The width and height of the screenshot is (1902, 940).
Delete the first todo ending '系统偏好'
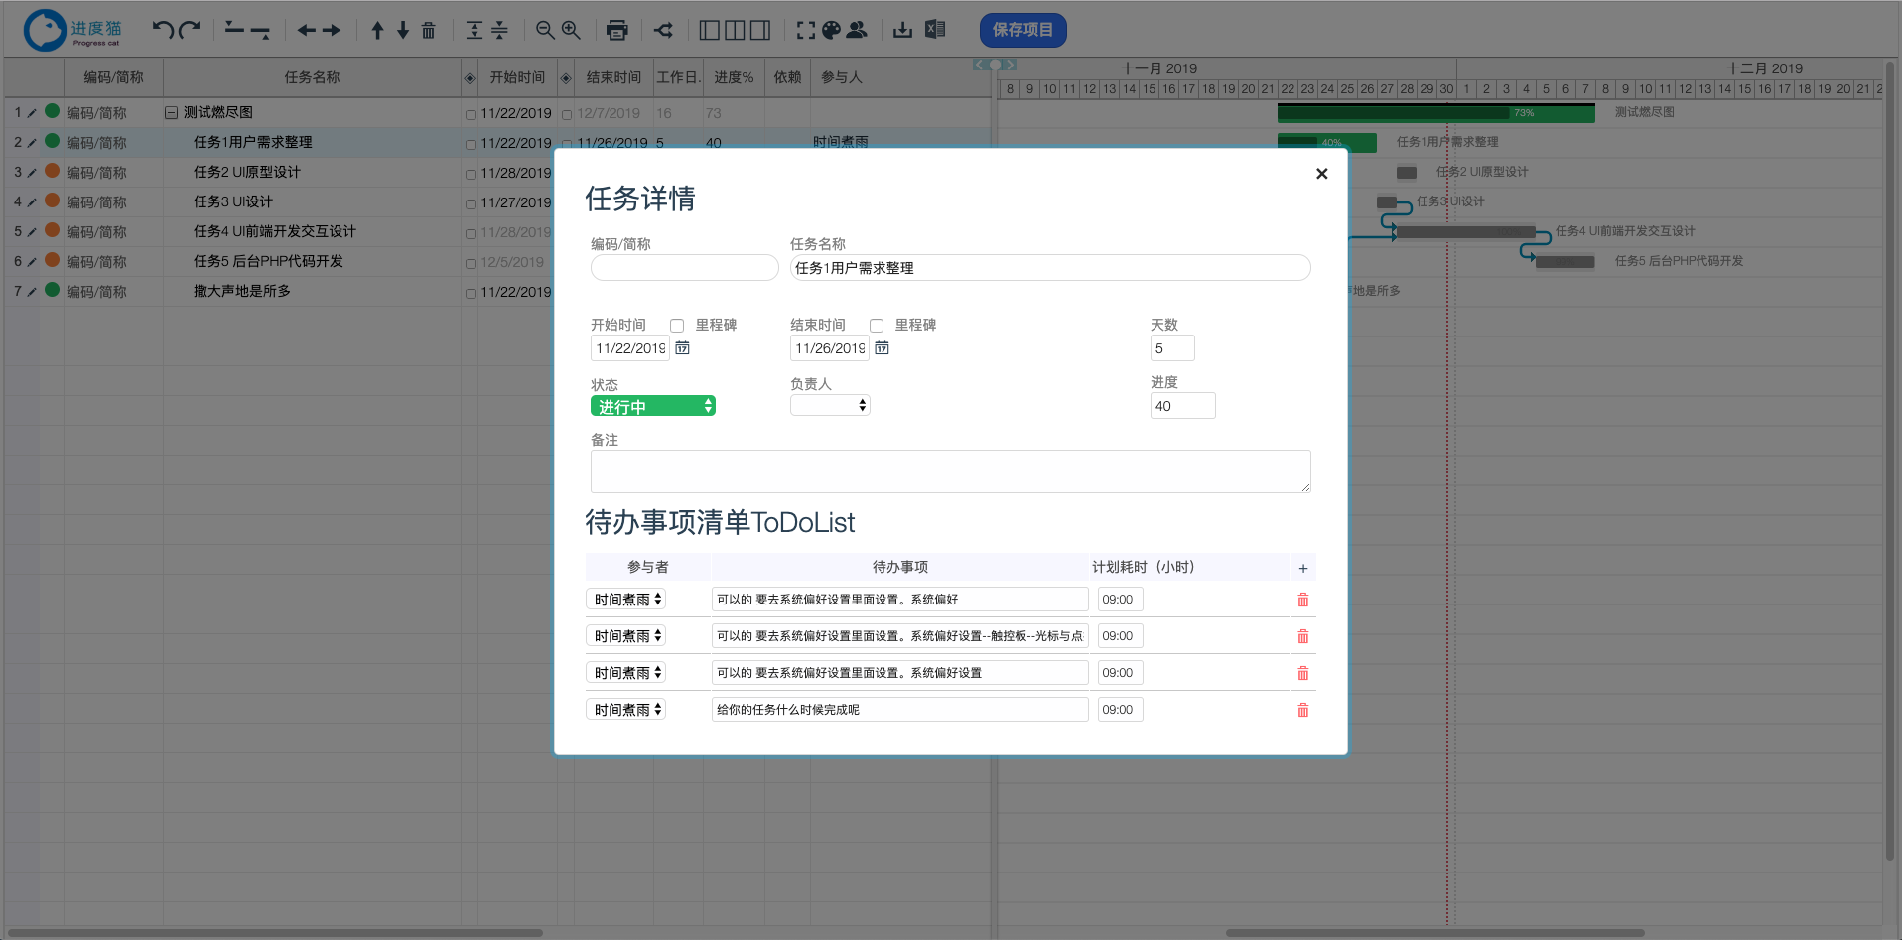coord(1303,600)
